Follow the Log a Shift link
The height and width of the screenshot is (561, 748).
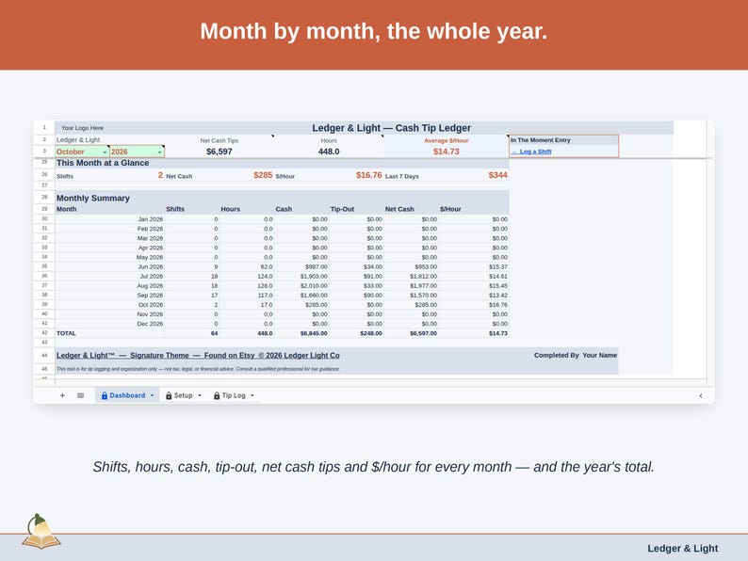531,152
